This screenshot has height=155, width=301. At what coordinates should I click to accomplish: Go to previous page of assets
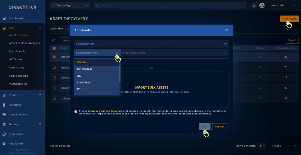pos(288,146)
